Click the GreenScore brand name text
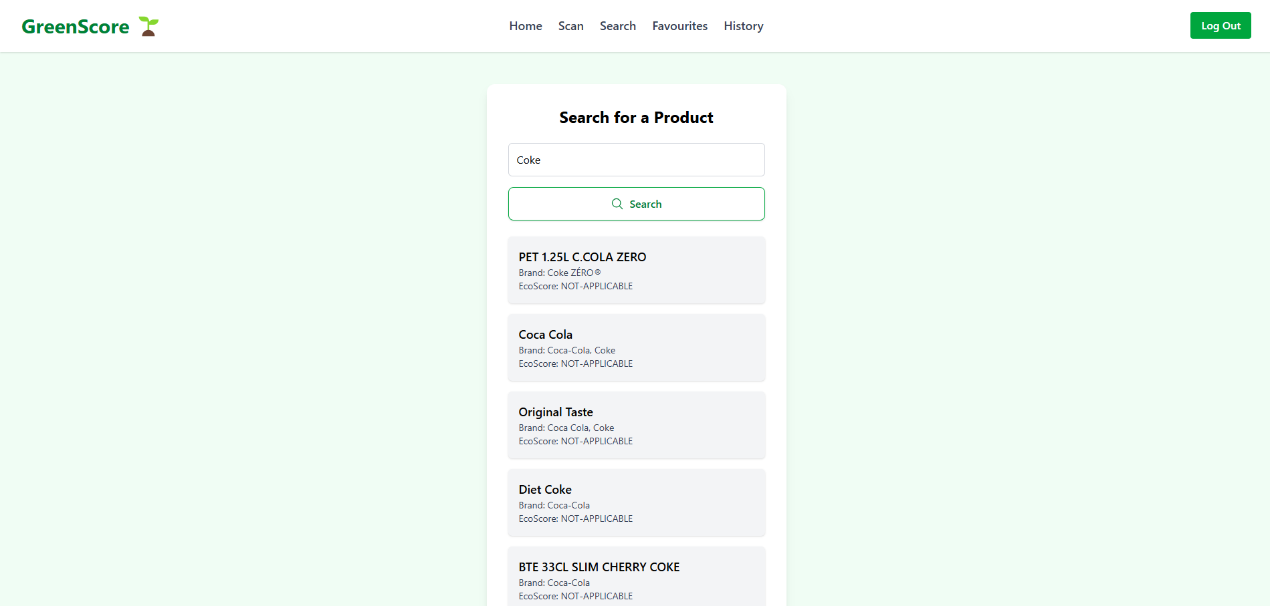1270x606 pixels. (76, 27)
